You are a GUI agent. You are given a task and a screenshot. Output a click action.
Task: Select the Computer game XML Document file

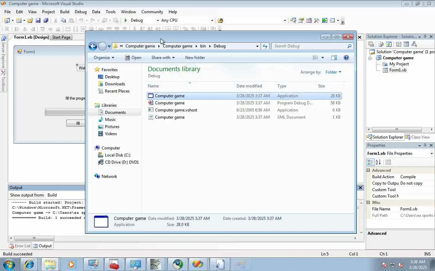pos(244,117)
